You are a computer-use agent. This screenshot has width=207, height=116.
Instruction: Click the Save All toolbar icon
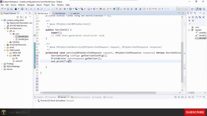tap(11, 9)
